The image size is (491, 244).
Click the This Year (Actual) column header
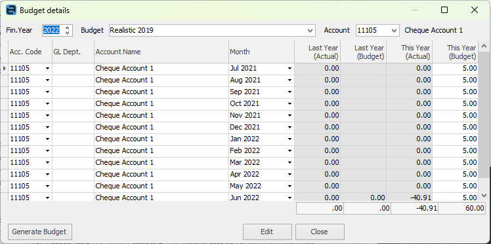(409, 52)
